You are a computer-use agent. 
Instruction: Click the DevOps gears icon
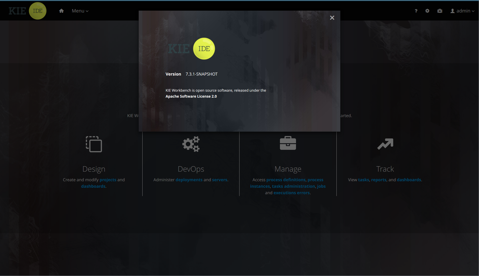click(x=191, y=144)
